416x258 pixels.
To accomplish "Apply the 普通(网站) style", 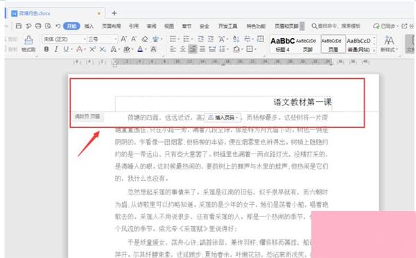I will click(x=358, y=44).
